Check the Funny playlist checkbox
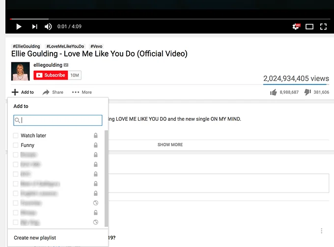 [16, 145]
